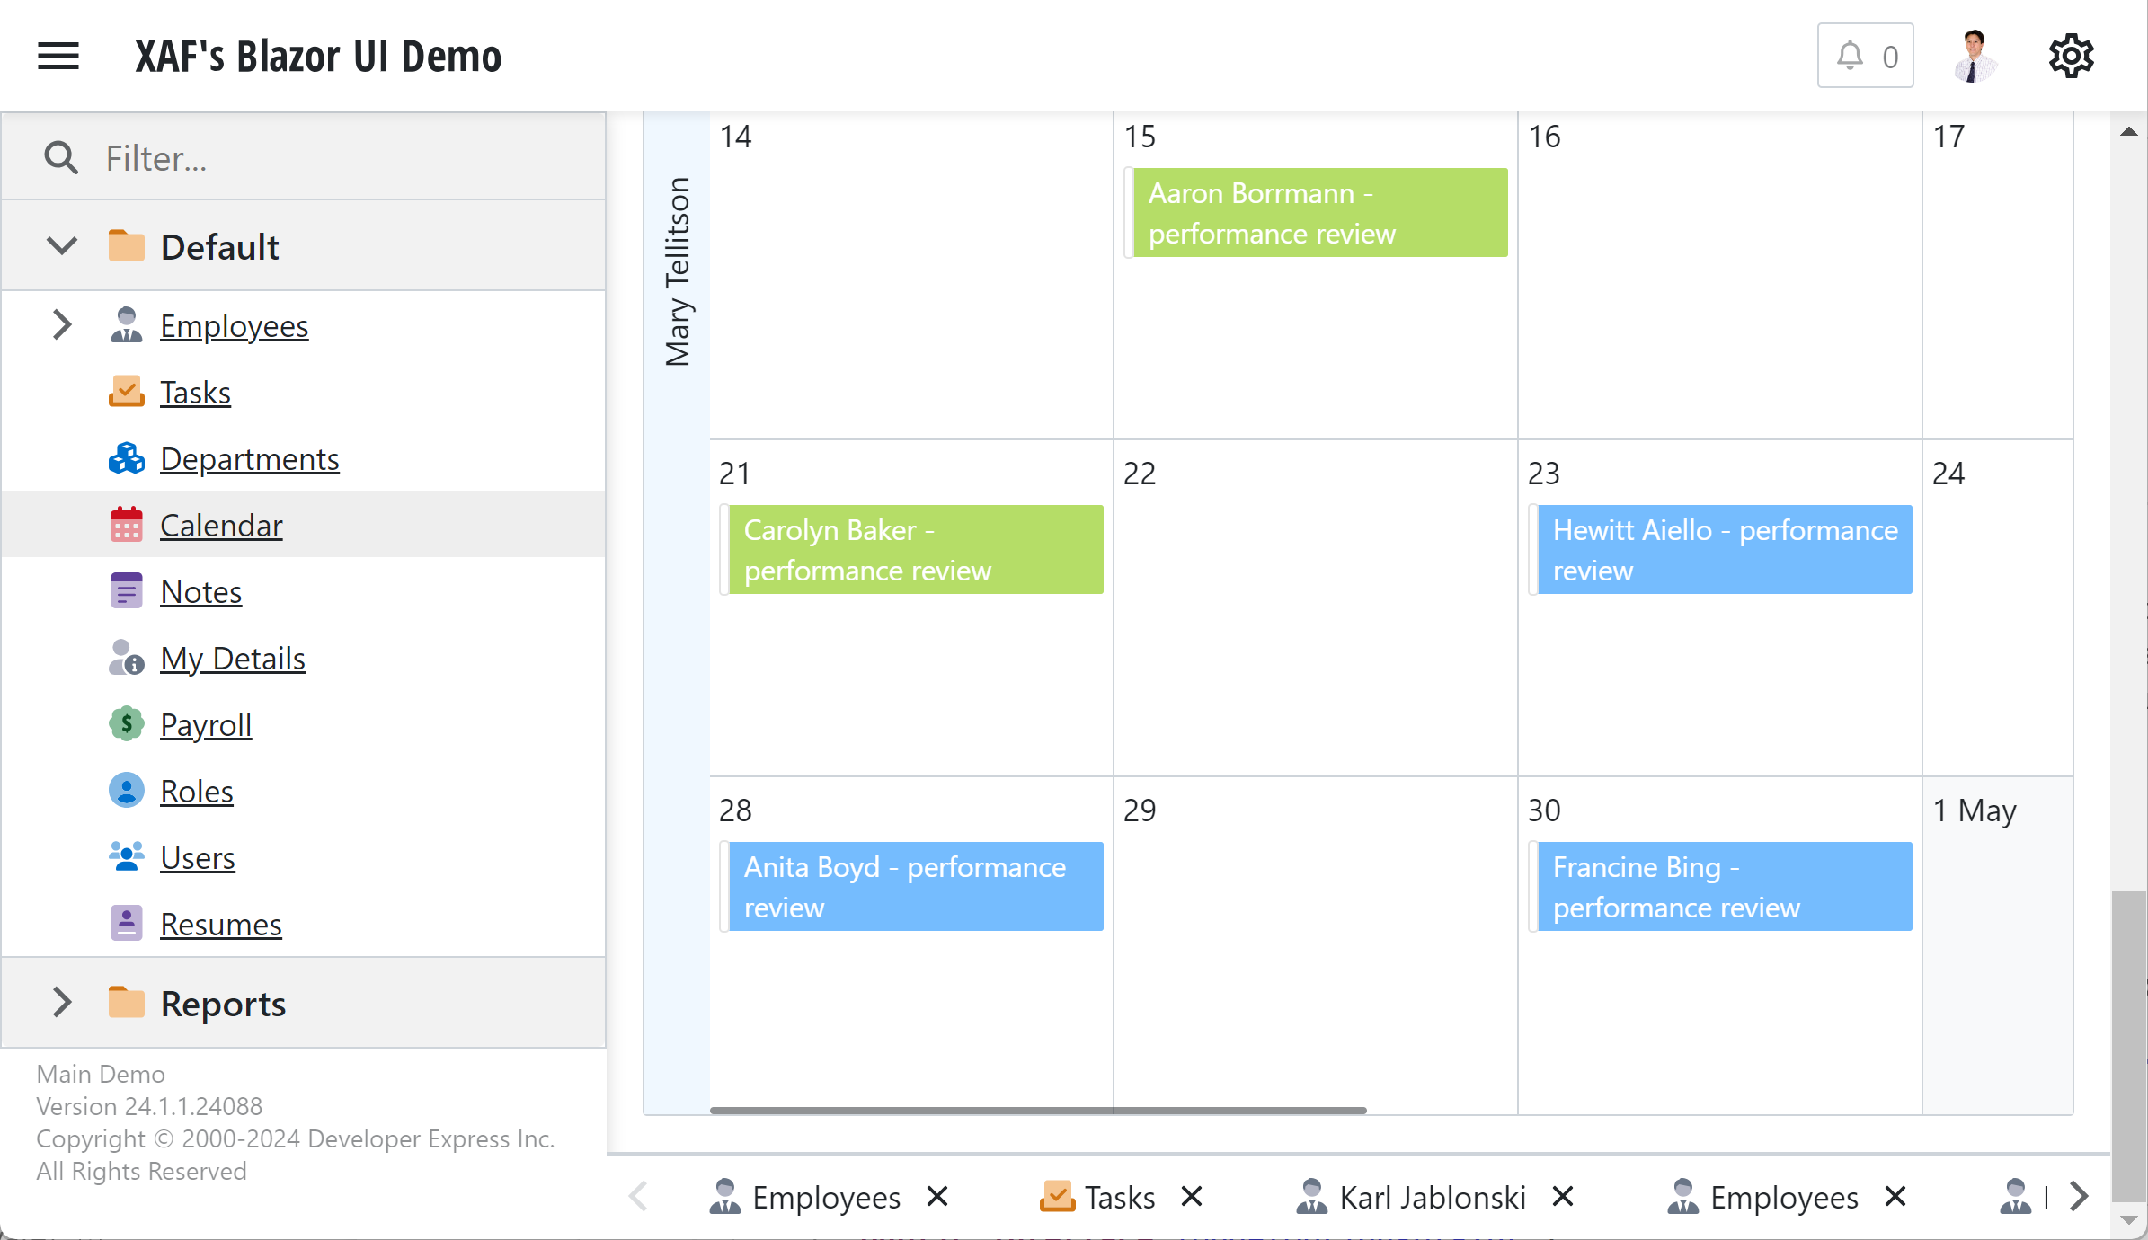The image size is (2148, 1240).
Task: Open Aaron Borrmann performance review appointment
Action: pos(1318,213)
